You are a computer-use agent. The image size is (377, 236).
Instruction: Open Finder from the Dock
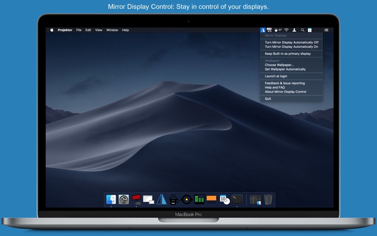[111, 199]
